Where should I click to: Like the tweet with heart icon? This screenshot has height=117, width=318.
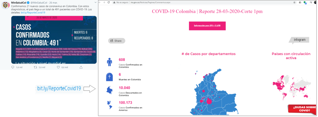(58, 67)
